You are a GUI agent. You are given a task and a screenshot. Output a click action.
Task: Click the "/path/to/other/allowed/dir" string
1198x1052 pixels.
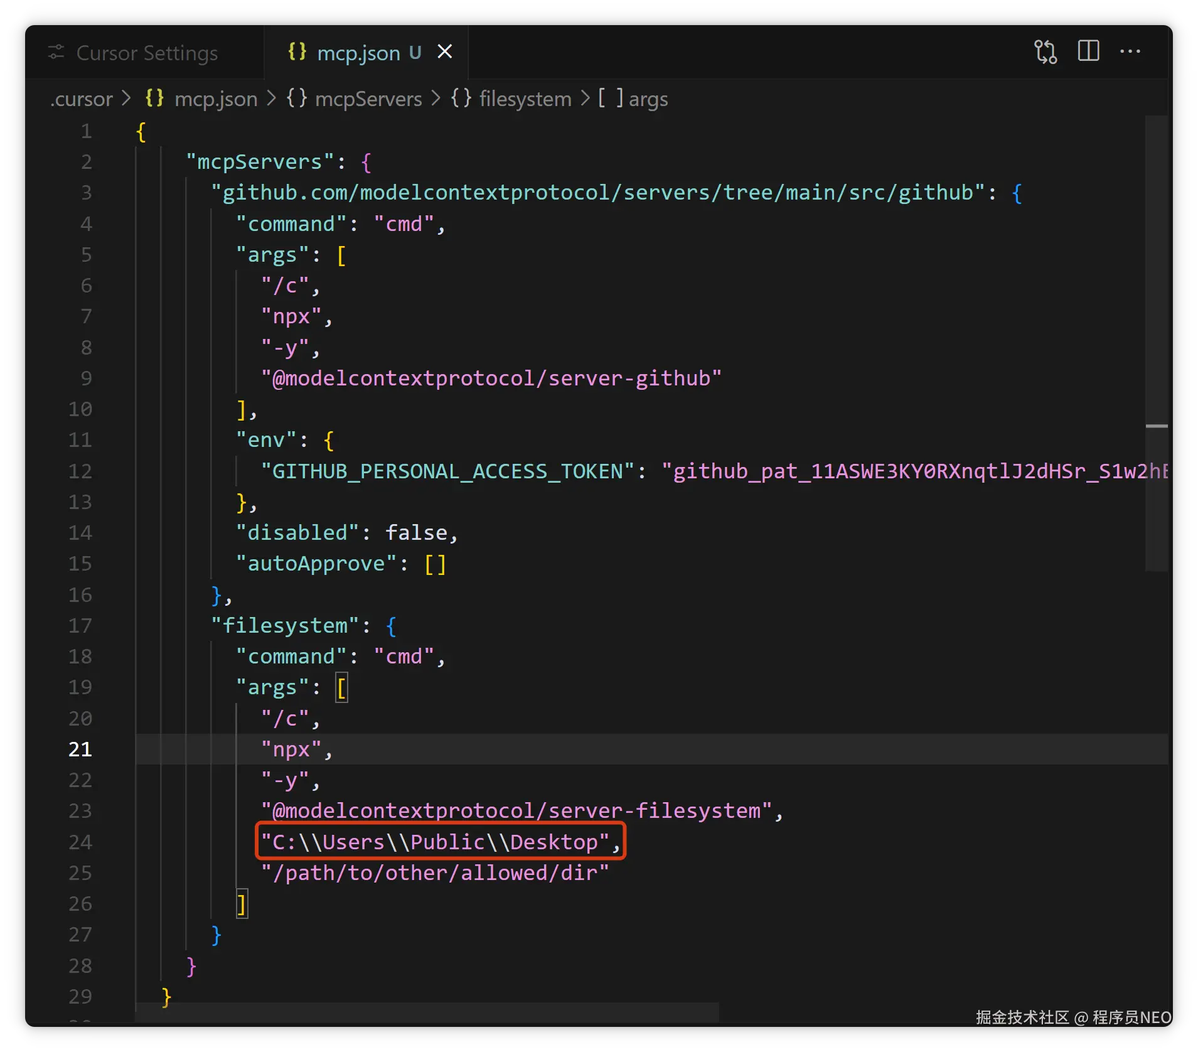click(435, 873)
